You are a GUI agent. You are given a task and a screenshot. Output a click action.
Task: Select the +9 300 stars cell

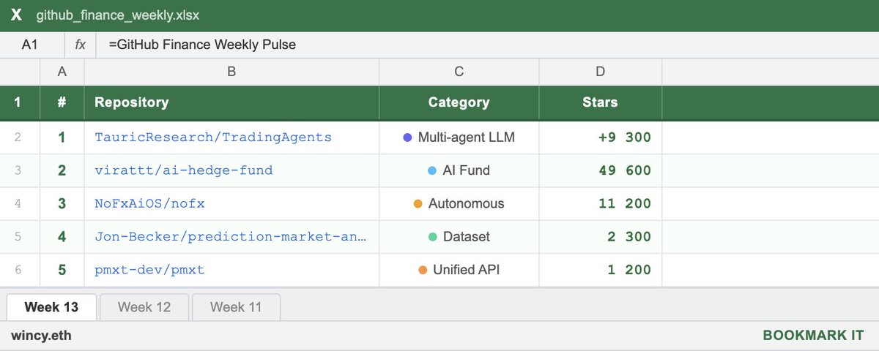coord(601,137)
